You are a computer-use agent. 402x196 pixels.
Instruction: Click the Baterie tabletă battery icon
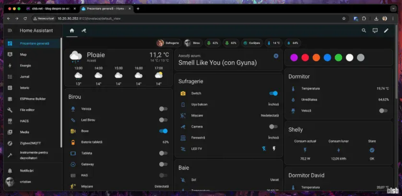pos(73,142)
